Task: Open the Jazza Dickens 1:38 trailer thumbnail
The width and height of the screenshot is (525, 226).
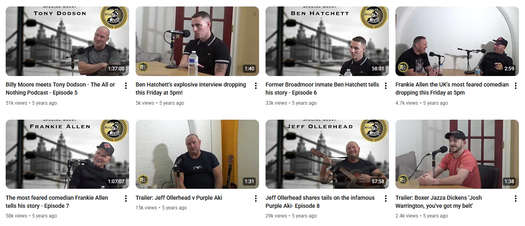Action: pos(457,154)
